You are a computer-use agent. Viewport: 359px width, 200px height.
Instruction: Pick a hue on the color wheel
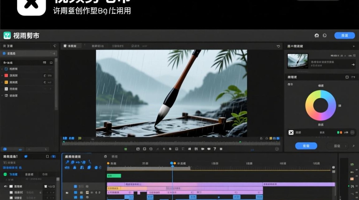tap(321, 105)
